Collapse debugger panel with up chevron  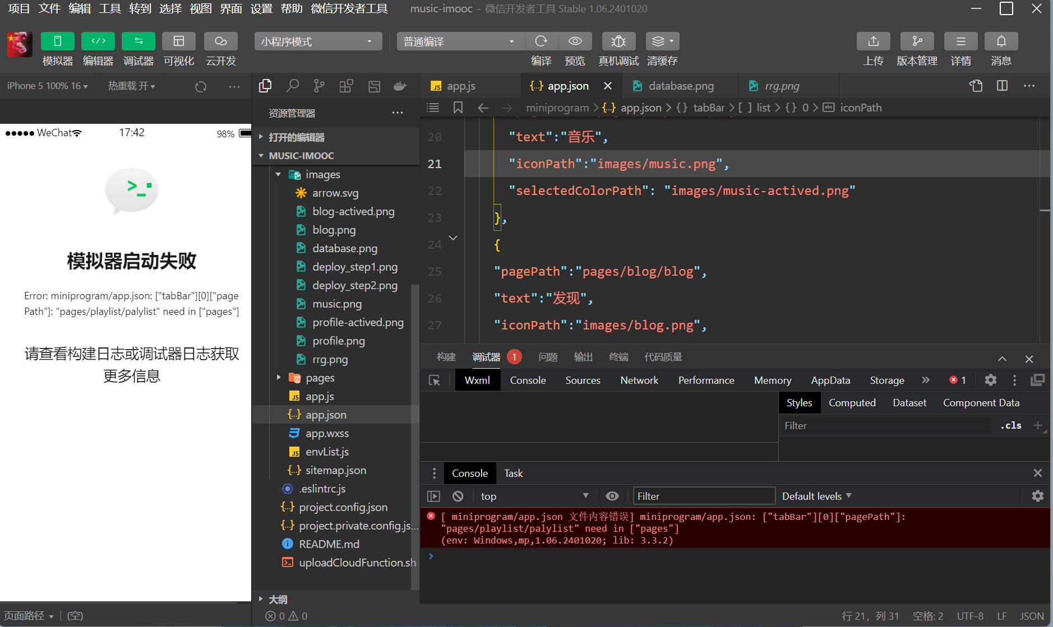coord(1003,359)
